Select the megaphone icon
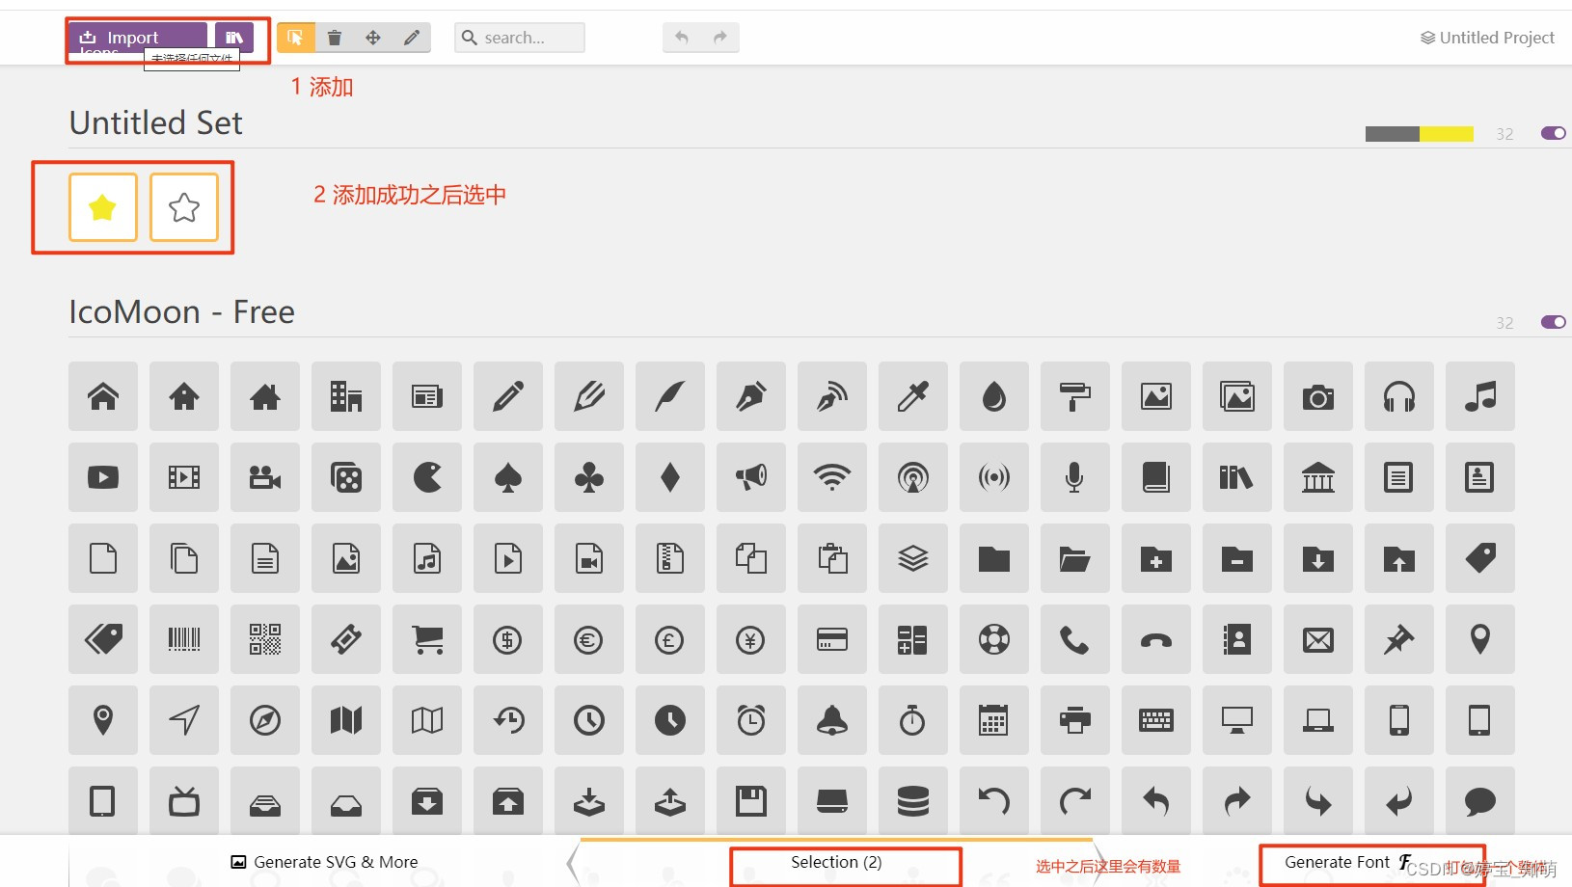The width and height of the screenshot is (1572, 887). (x=751, y=477)
